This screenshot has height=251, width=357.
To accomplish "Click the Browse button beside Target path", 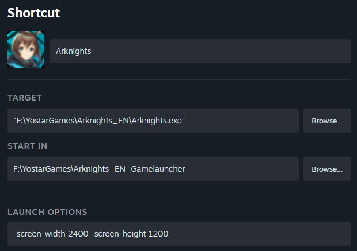I will (326, 121).
